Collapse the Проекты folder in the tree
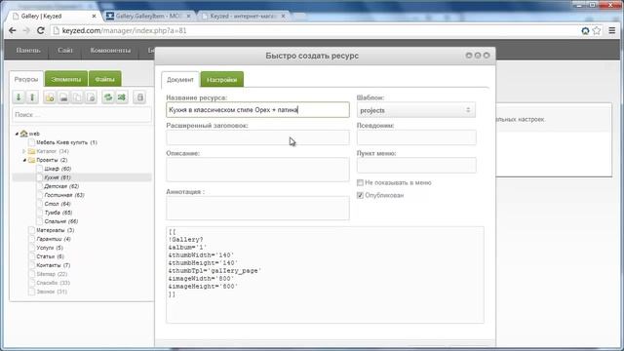Image resolution: width=624 pixels, height=351 pixels. click(24, 160)
